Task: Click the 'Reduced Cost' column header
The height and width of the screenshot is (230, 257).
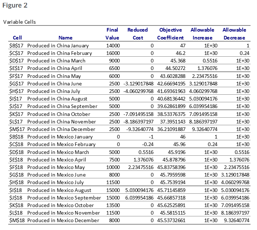Action: click(138, 34)
